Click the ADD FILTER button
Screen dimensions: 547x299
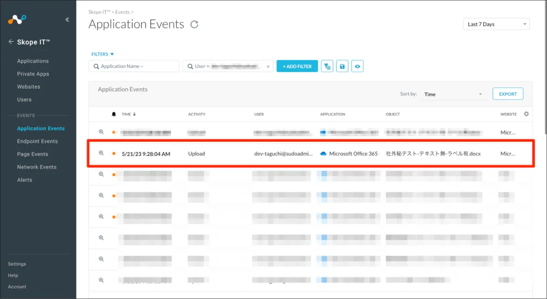pos(297,67)
